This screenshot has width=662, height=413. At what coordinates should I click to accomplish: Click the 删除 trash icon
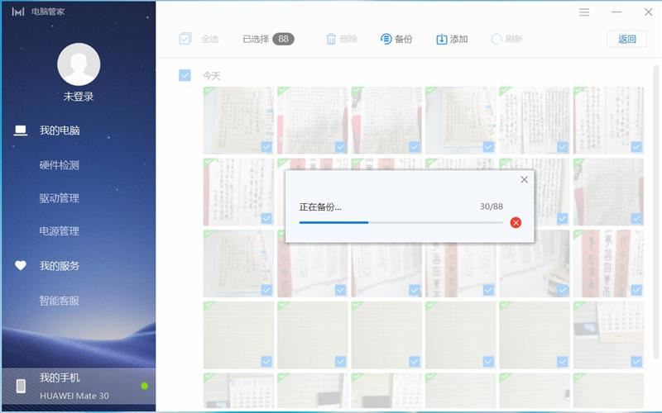pyautogui.click(x=331, y=39)
